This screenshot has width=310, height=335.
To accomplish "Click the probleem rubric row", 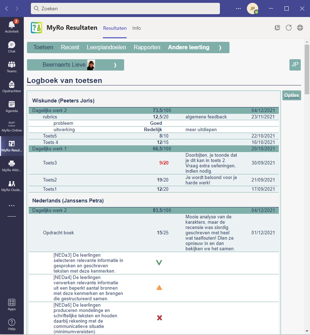I will pyautogui.click(x=154, y=123).
